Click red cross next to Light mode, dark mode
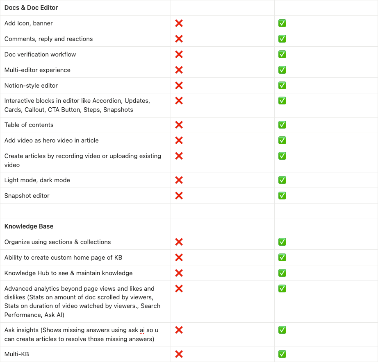Screen dimensions: 378x362 point(179,180)
